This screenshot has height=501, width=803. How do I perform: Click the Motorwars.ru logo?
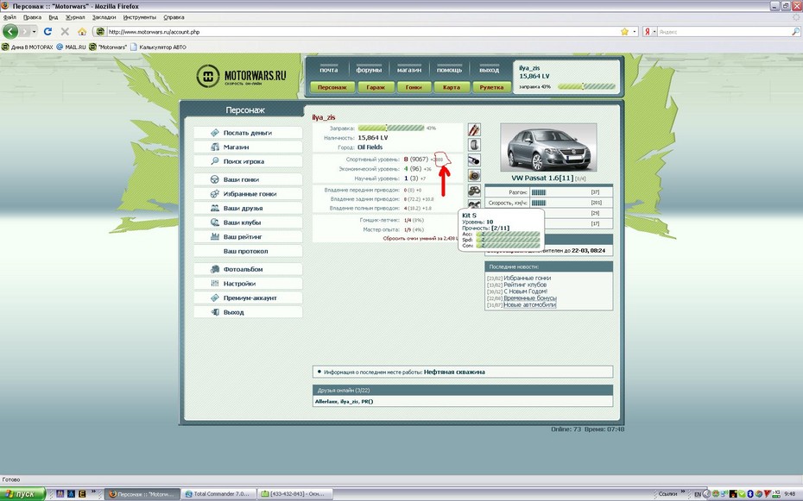241,76
